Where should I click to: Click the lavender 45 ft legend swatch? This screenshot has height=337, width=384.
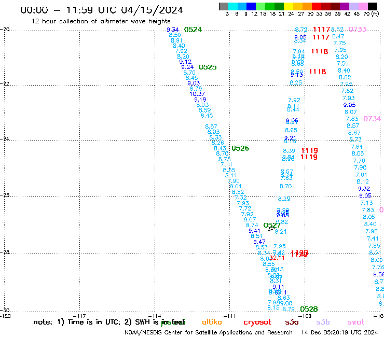353,6
